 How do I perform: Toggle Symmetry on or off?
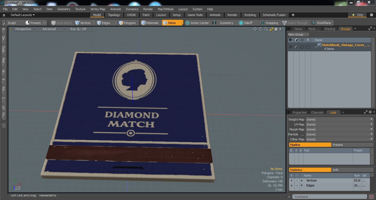click(x=223, y=23)
